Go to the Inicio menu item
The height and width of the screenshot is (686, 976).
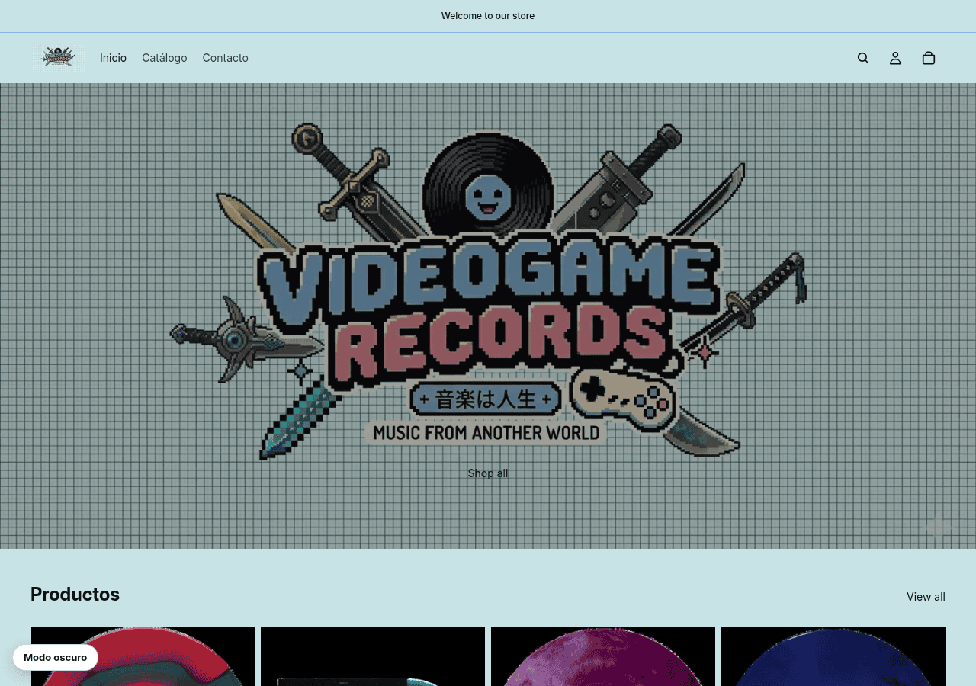113,58
